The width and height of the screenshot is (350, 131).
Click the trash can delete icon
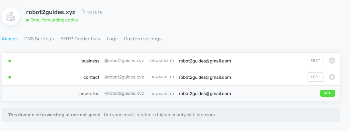click(83, 12)
